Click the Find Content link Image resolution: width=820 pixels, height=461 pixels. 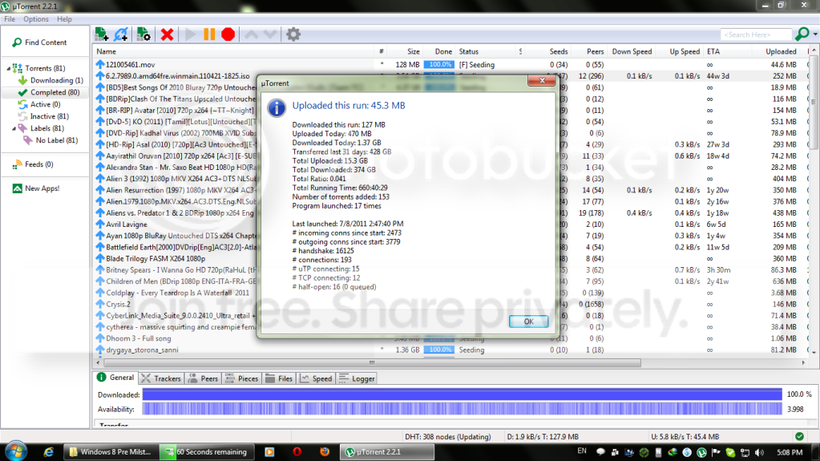click(x=40, y=42)
